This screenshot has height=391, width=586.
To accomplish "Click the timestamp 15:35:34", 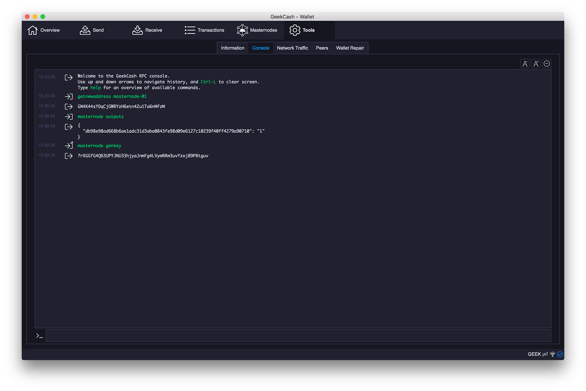I will click(x=47, y=96).
